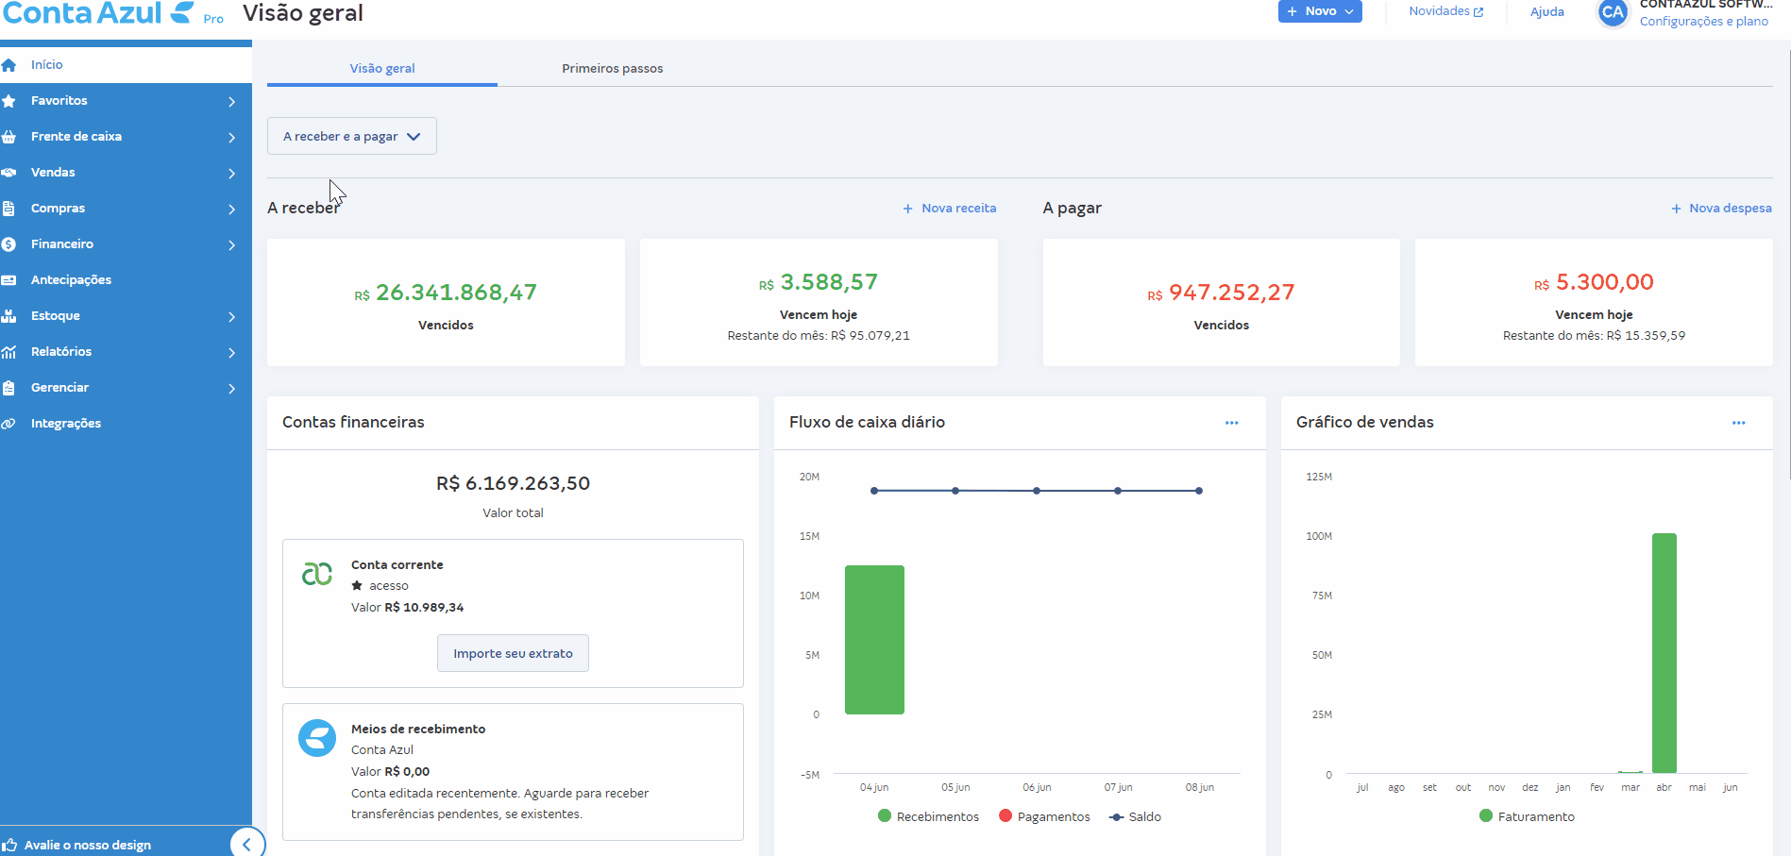This screenshot has height=856, width=1791.
Task: Click the CA user avatar
Action: pos(1613,12)
